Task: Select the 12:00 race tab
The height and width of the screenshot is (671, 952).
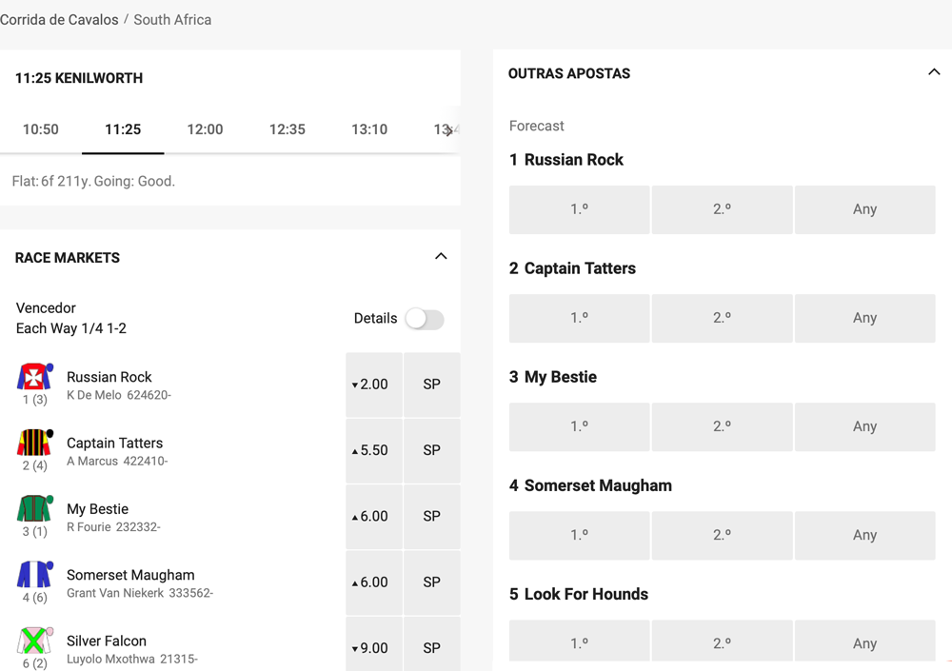Action: 205,129
